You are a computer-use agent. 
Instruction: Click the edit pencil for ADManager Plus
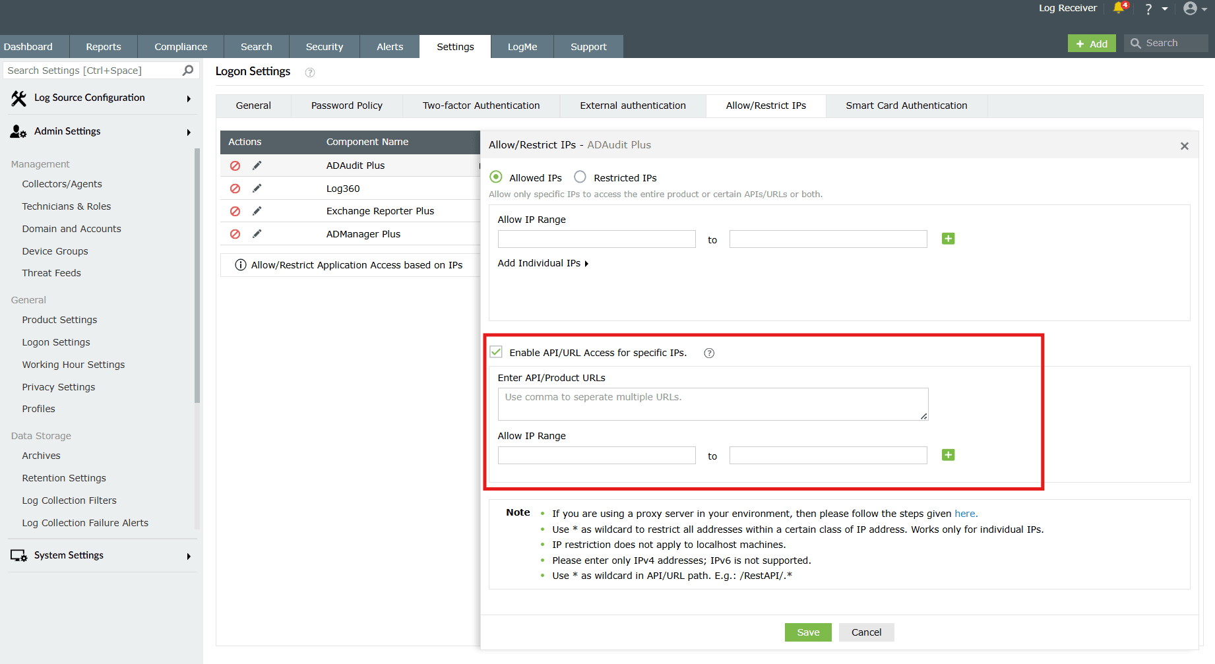pyautogui.click(x=257, y=234)
